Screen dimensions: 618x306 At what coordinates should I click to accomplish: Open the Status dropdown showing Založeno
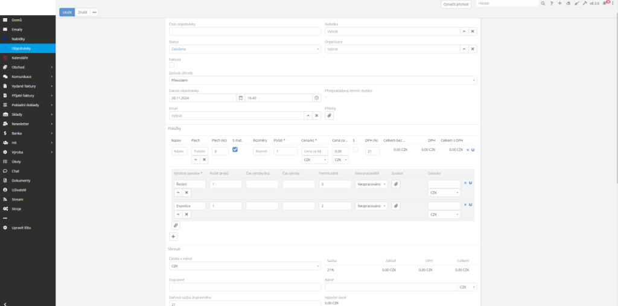click(x=244, y=49)
